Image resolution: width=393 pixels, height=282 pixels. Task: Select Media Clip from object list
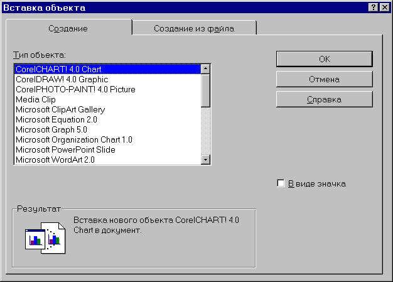pos(36,99)
